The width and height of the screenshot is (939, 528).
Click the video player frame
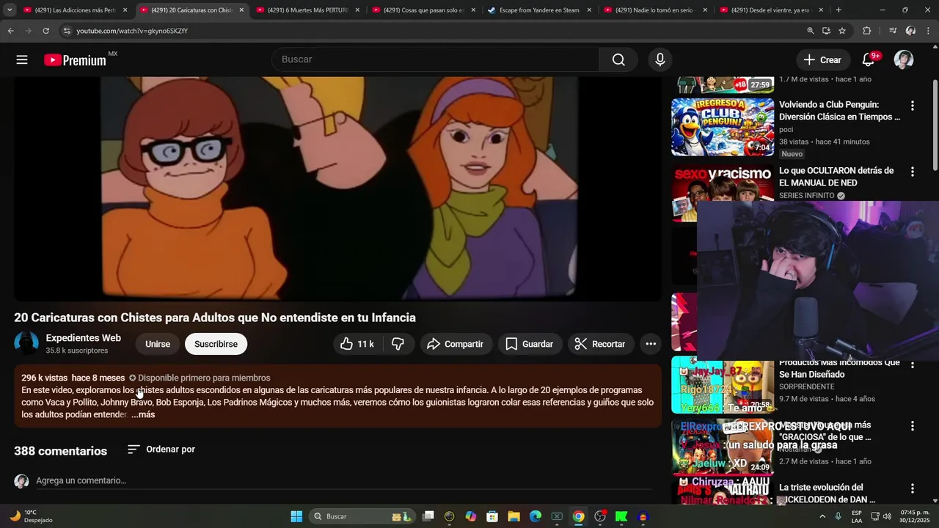[x=337, y=188]
